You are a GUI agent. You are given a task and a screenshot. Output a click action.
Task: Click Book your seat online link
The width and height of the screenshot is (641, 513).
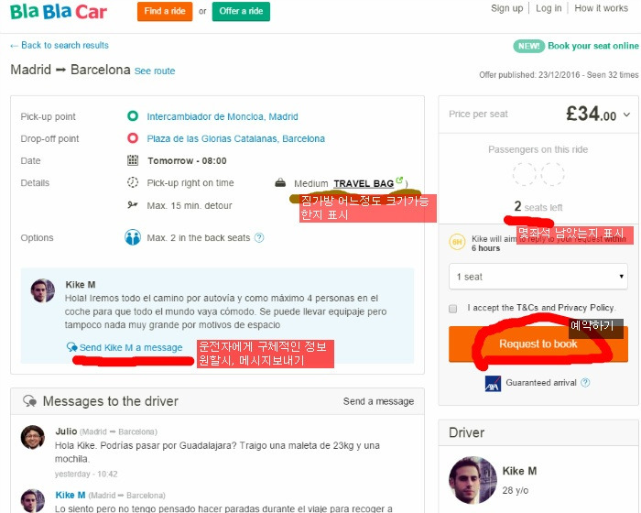coord(593,46)
